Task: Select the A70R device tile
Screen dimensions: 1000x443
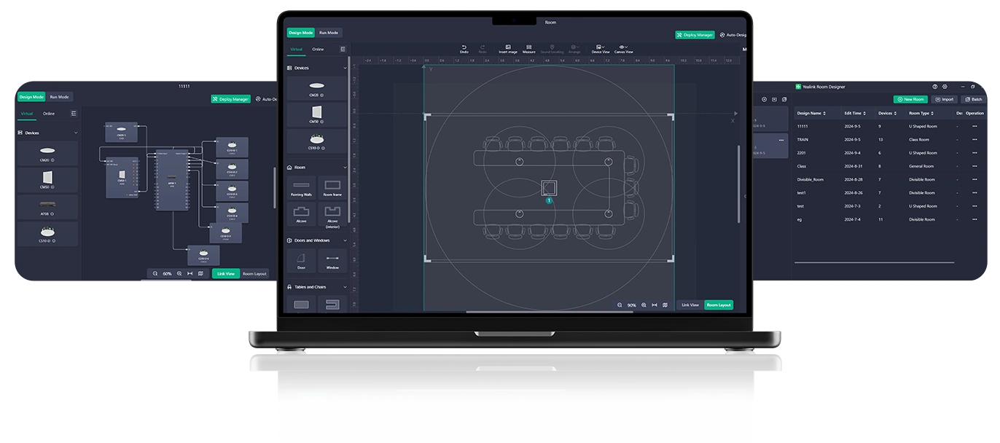Action: (x=48, y=206)
